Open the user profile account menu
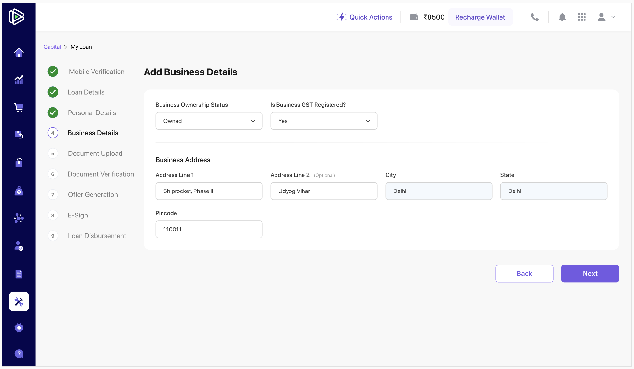This screenshot has height=369, width=634. click(606, 17)
